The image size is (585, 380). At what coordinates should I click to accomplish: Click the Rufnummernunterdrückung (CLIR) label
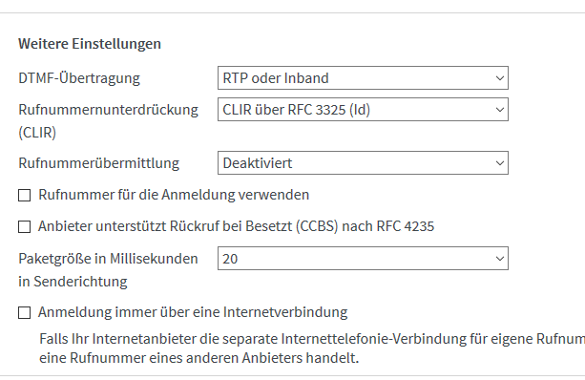108,121
